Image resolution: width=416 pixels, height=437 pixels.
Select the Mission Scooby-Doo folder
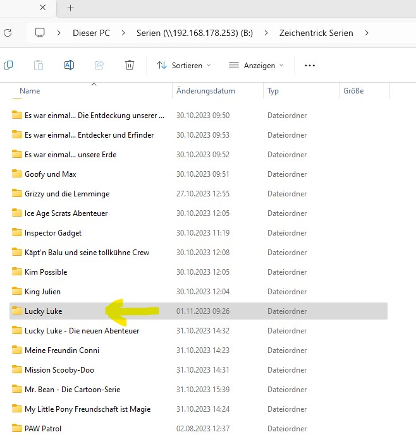(x=59, y=370)
